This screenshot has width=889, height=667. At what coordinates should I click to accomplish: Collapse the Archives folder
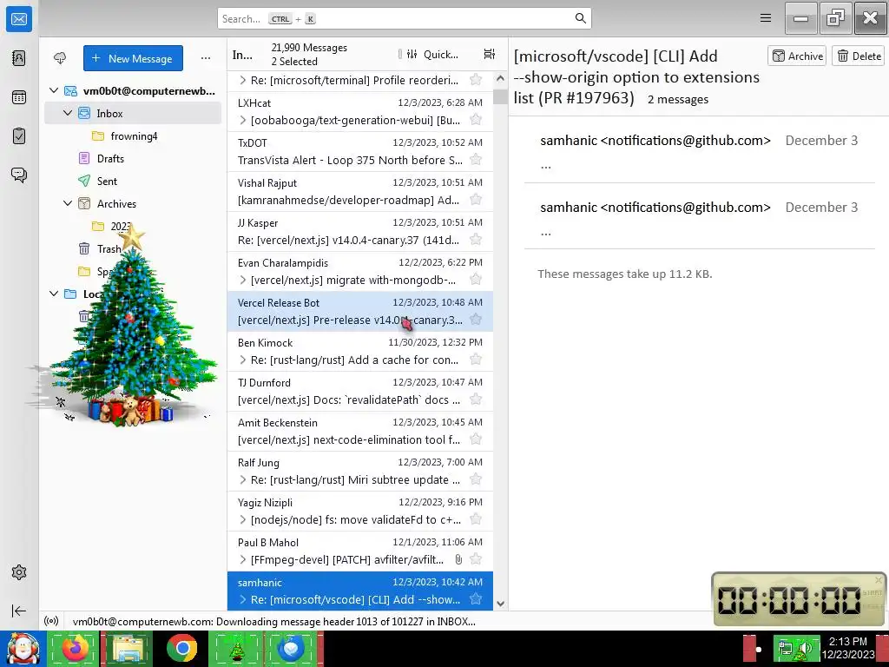pos(68,203)
